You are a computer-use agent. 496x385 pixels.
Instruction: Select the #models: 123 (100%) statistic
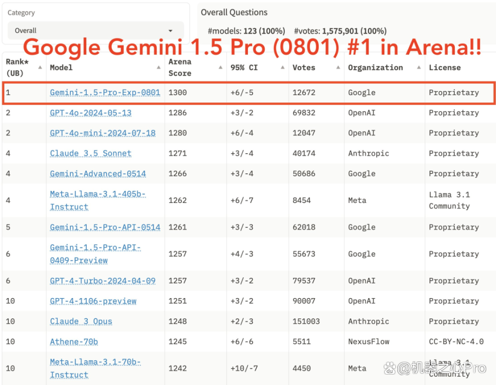(246, 31)
